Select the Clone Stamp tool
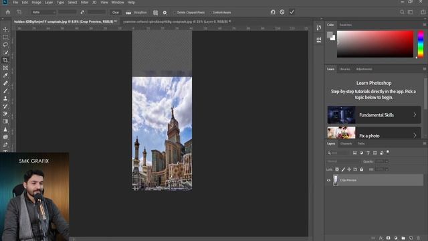 pyautogui.click(x=5, y=98)
